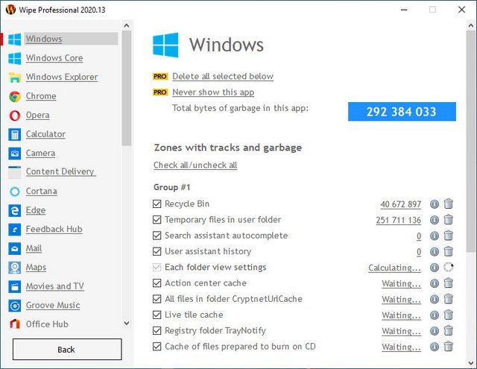The image size is (477, 369).
Task: Click the Cortana circle icon
Action: (15, 192)
